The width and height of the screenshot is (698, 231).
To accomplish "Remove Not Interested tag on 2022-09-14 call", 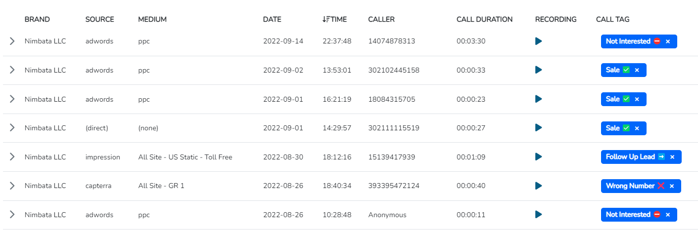I will (x=668, y=41).
